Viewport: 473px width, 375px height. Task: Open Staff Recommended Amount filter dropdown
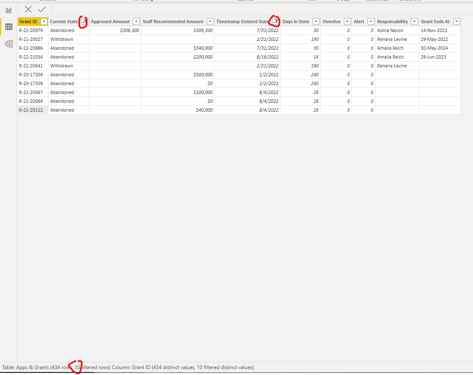[x=210, y=21]
